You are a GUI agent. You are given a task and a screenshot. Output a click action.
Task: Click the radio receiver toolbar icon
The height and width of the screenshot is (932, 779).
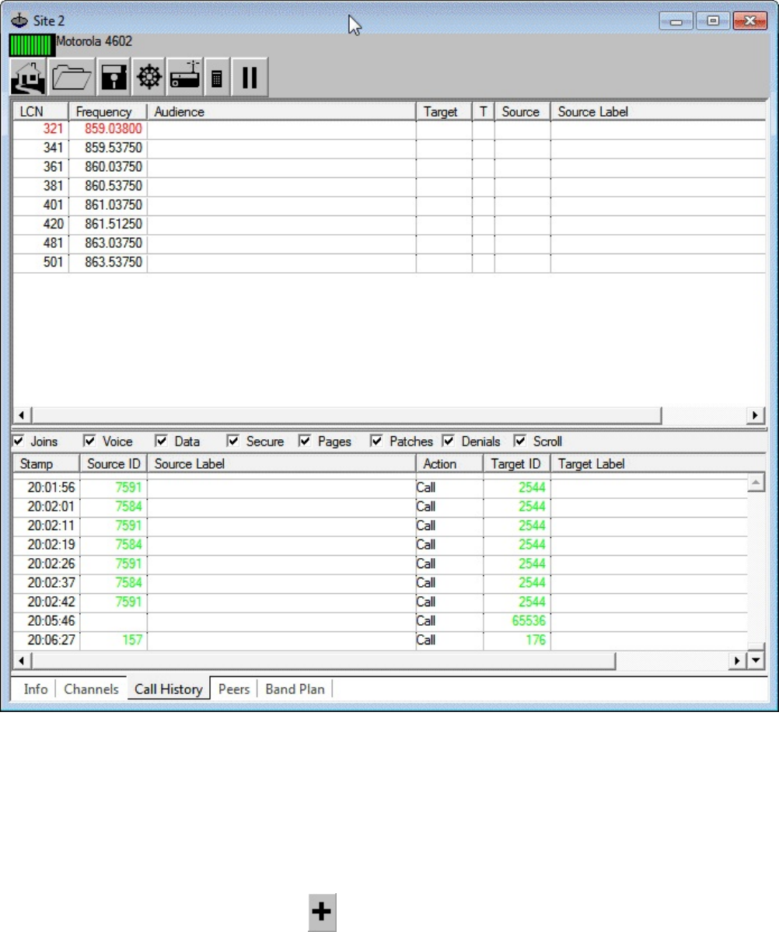pos(185,77)
